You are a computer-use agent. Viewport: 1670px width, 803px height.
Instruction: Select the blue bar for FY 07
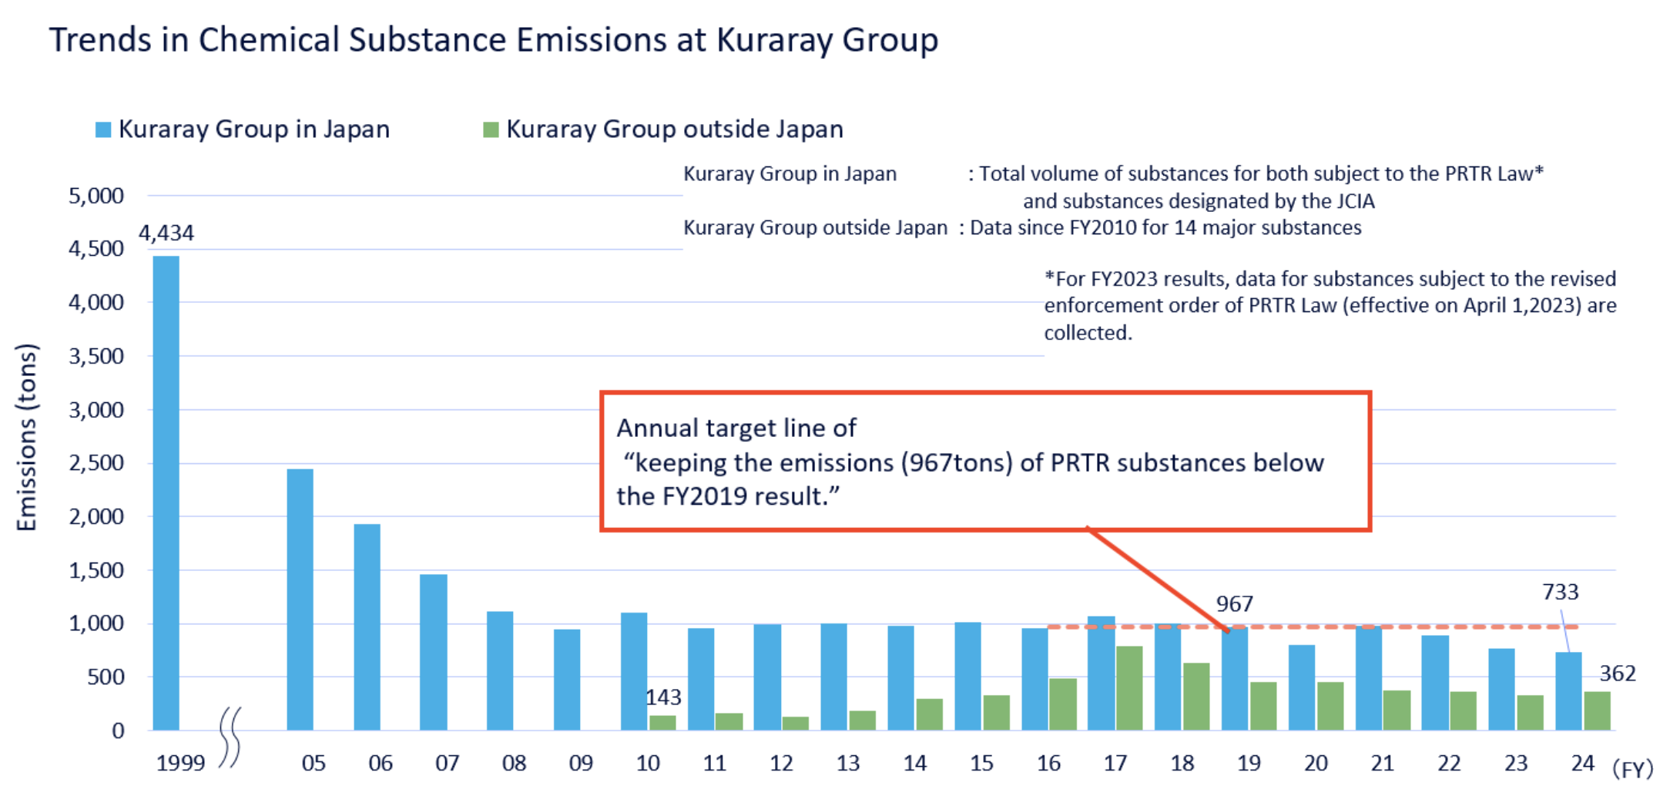434,652
